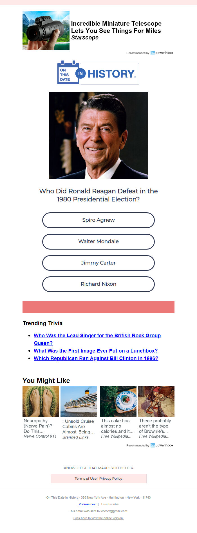Image resolution: width=197 pixels, height=533 pixels.
Task: Open the Preferences link in the footer
Action: (x=87, y=504)
